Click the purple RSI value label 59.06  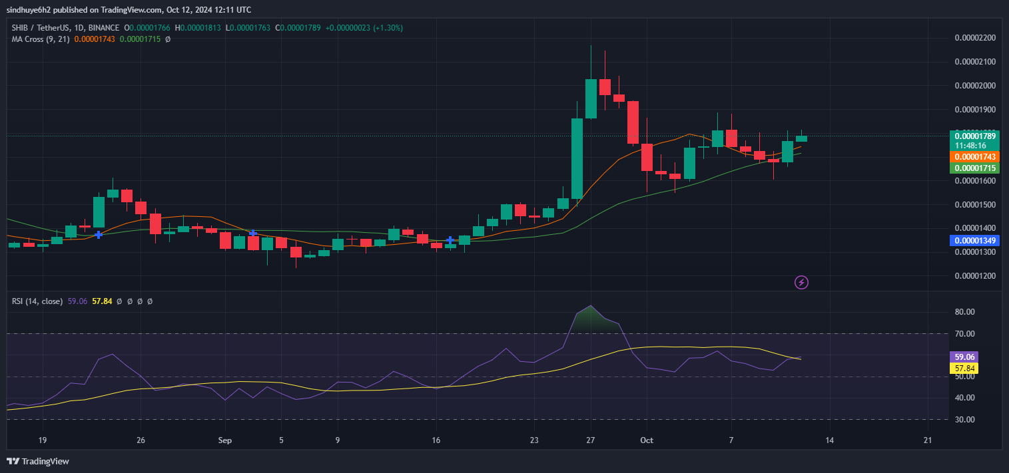coord(964,357)
